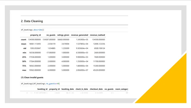This screenshot has height=108, width=191.
Task: Click the 'mean' row label
Action: coord(24,44)
